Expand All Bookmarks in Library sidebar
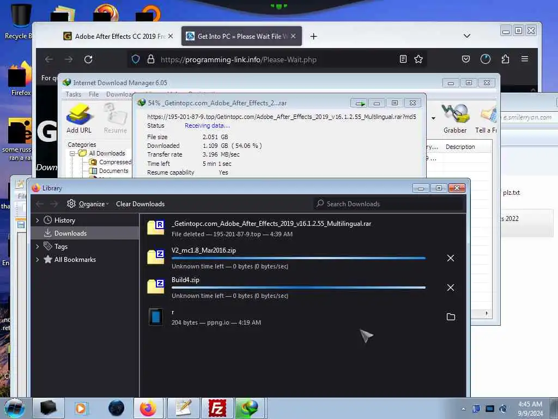 click(x=38, y=259)
